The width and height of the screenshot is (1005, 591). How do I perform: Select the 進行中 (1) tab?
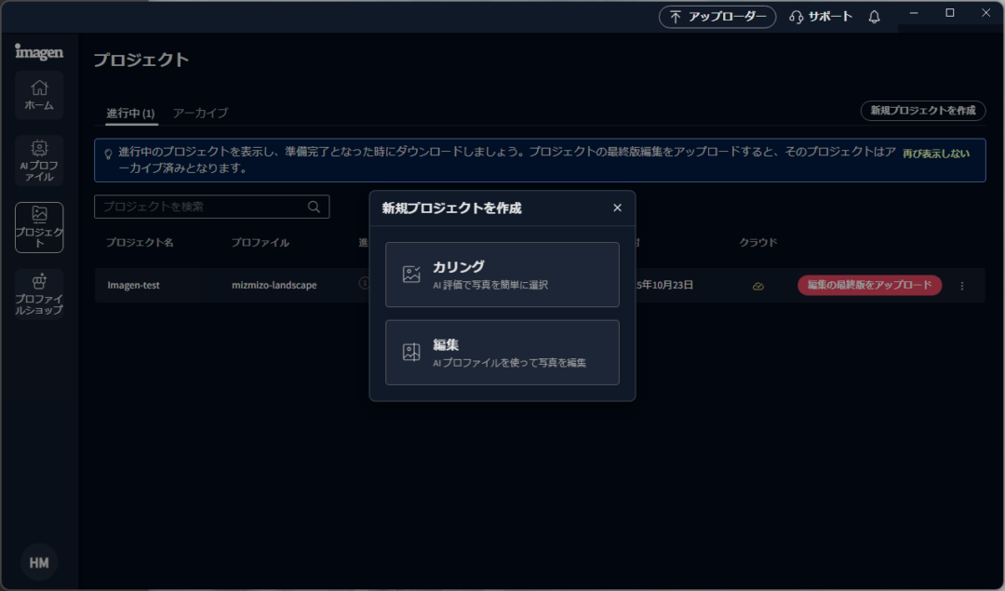pos(130,113)
